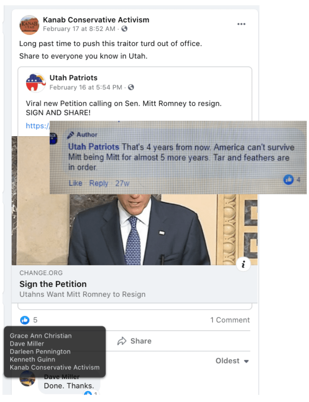
Task: Click the Share button
Action: point(134,341)
